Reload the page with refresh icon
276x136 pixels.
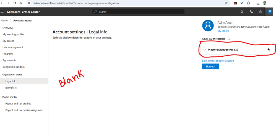pos(15,3)
